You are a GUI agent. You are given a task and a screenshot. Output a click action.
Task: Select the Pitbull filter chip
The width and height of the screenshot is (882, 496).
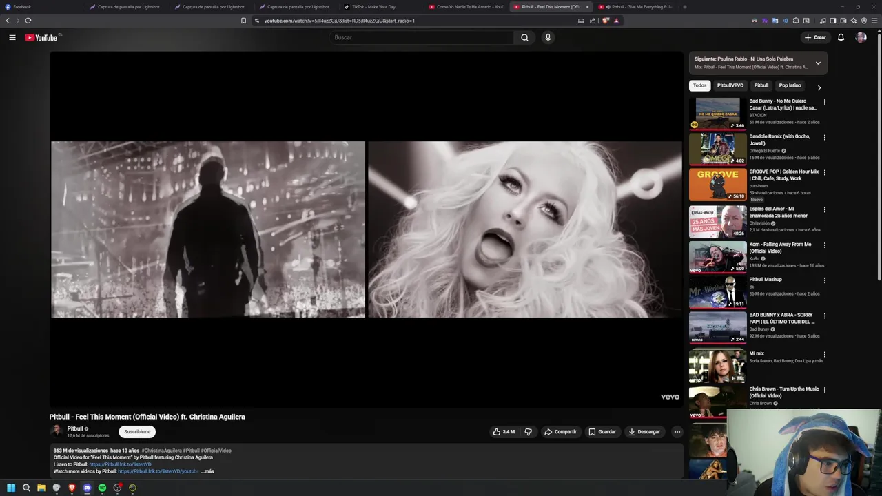(761, 85)
